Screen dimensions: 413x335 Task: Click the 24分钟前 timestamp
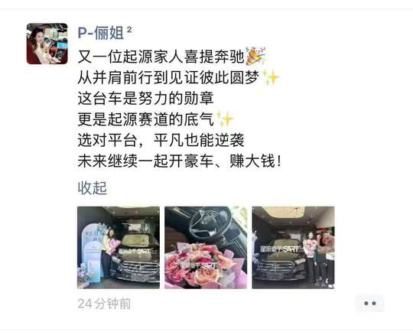click(104, 304)
